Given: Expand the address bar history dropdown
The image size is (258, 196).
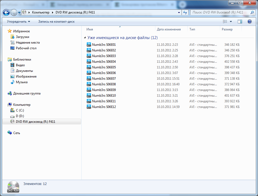Looking at the screenshot, I should [179, 12].
